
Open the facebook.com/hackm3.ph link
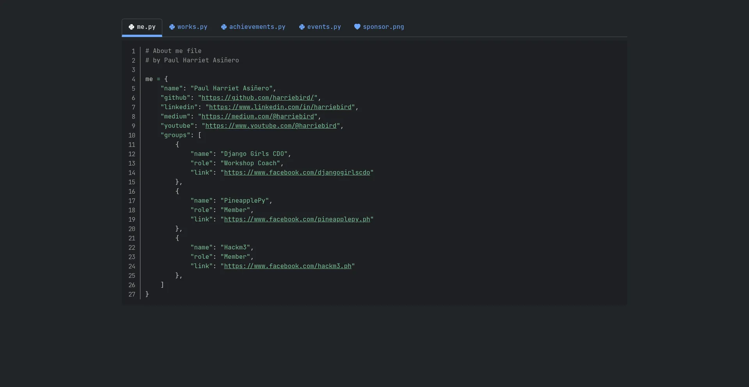coord(288,266)
